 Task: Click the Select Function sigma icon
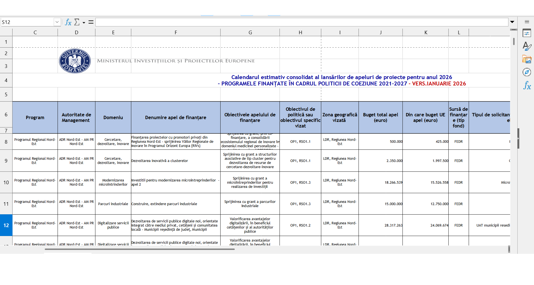click(x=77, y=22)
